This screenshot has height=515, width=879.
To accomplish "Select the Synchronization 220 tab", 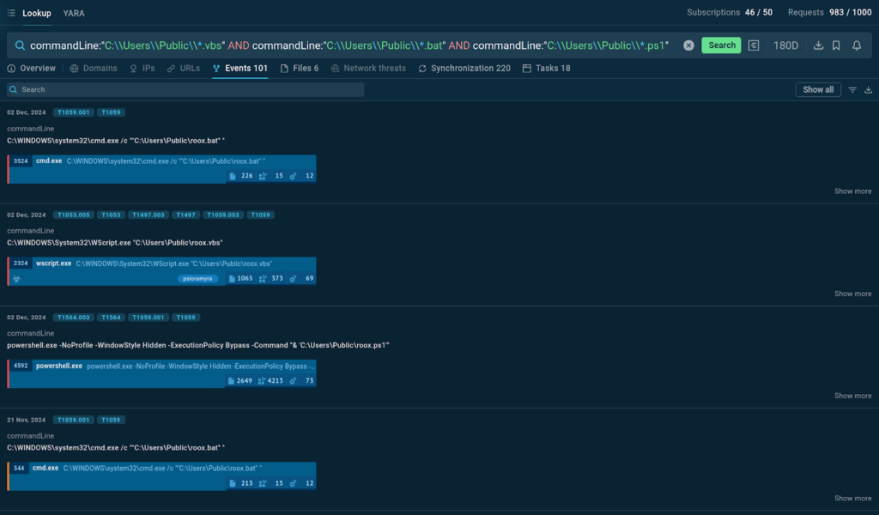I will point(464,68).
